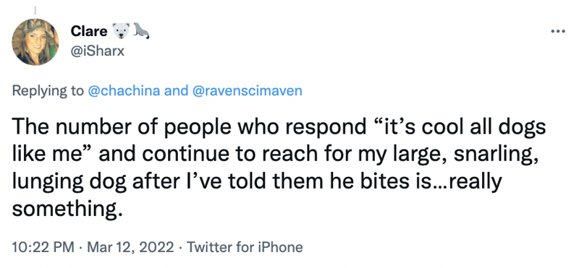
Task: Open Clare's profile avatar photo
Action: tap(35, 42)
